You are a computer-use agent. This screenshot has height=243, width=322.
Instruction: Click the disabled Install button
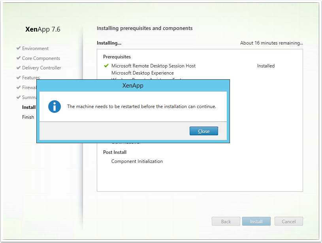pyautogui.click(x=256, y=221)
